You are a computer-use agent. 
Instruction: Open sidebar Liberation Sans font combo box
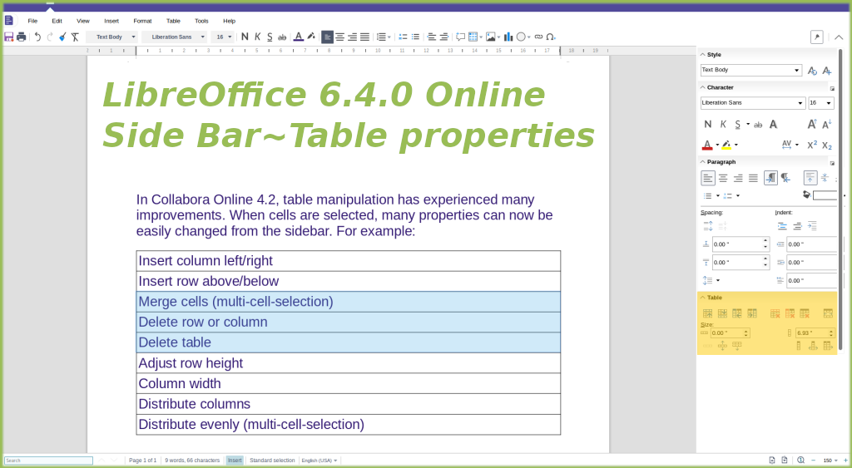coord(752,102)
